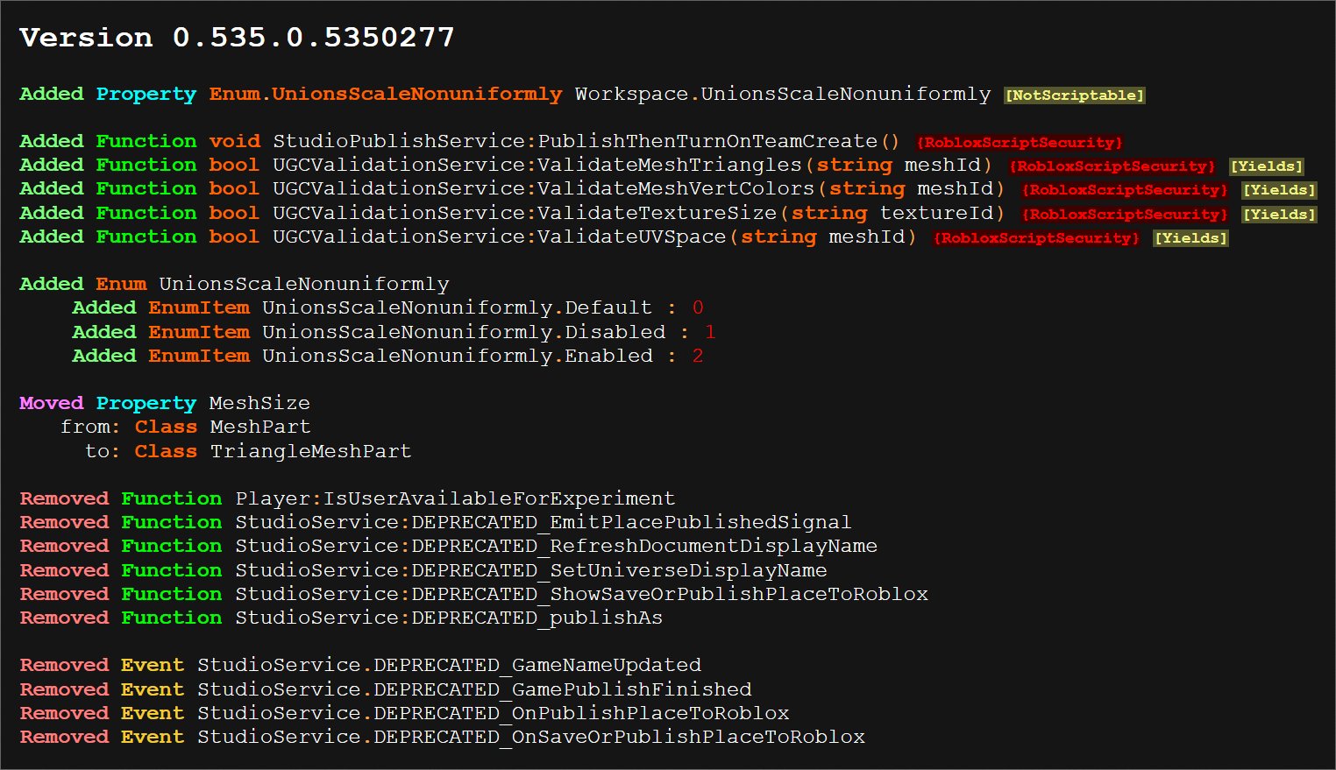Click StudioService.DEPRECATED_GameNameUpdated event
Screen dimensions: 1336x770
click(x=449, y=665)
